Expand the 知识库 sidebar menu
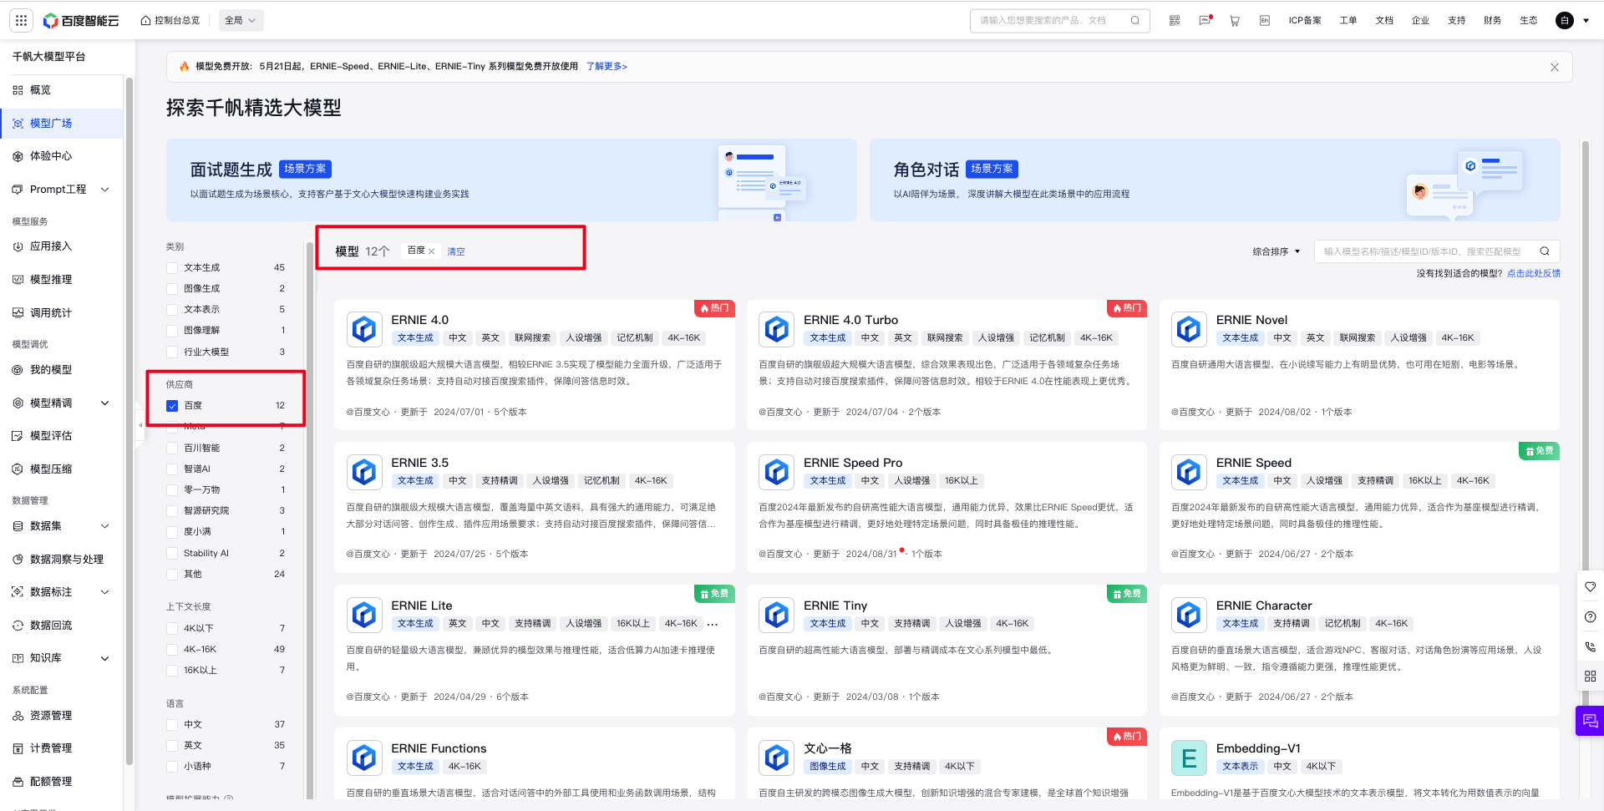Viewport: 1604px width, 811px height. [105, 658]
